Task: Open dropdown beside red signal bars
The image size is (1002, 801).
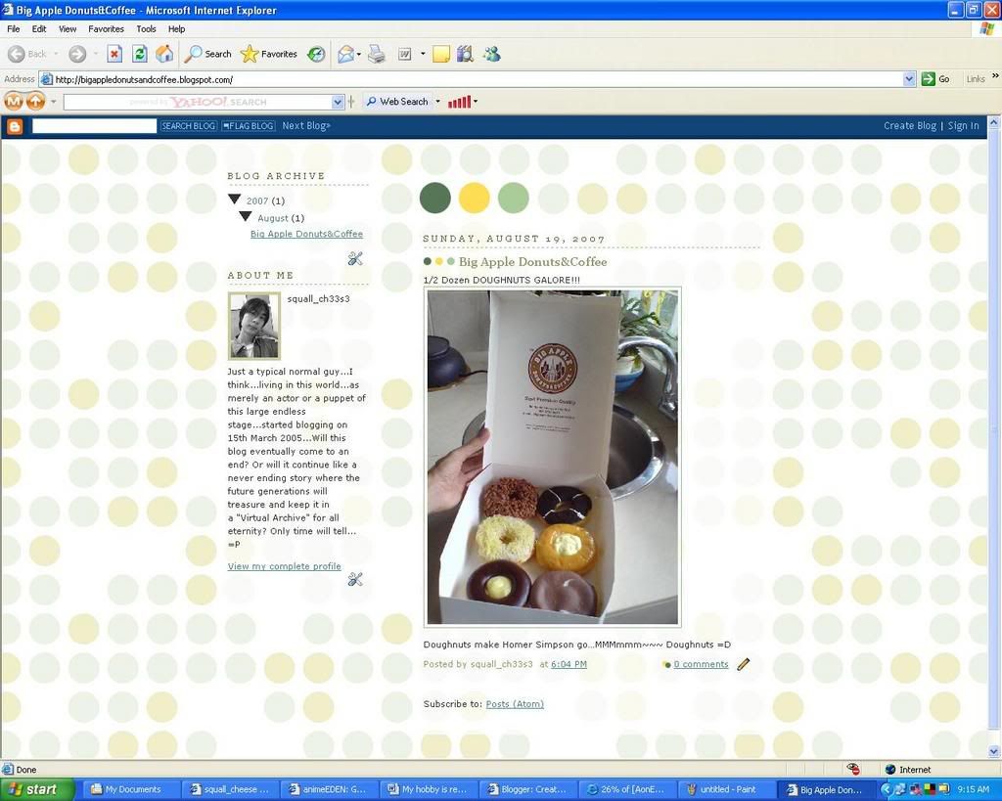Action: pos(476,102)
